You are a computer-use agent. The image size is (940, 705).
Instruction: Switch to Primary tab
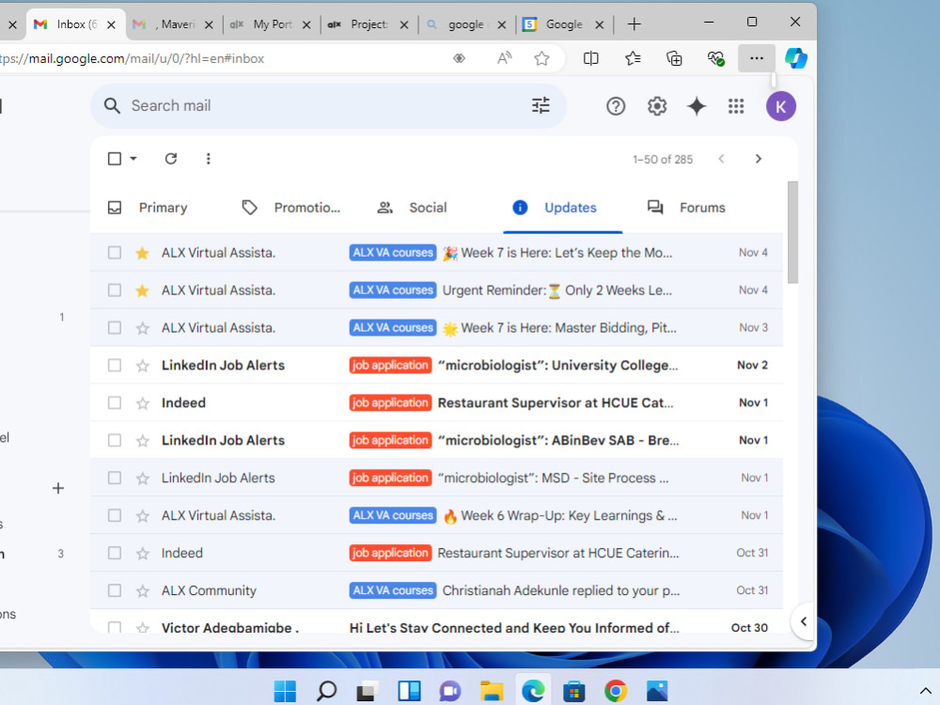tap(149, 208)
